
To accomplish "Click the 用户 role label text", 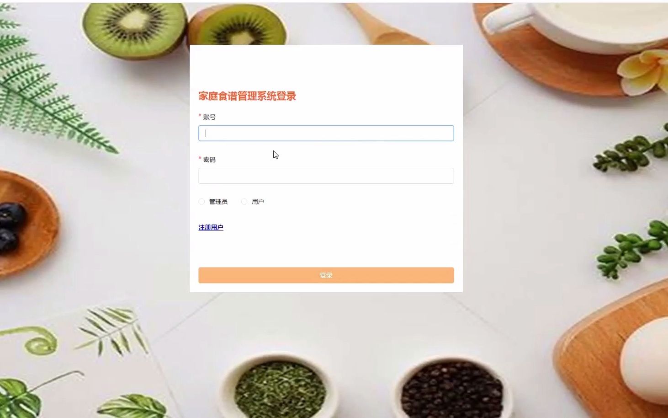I will point(258,202).
